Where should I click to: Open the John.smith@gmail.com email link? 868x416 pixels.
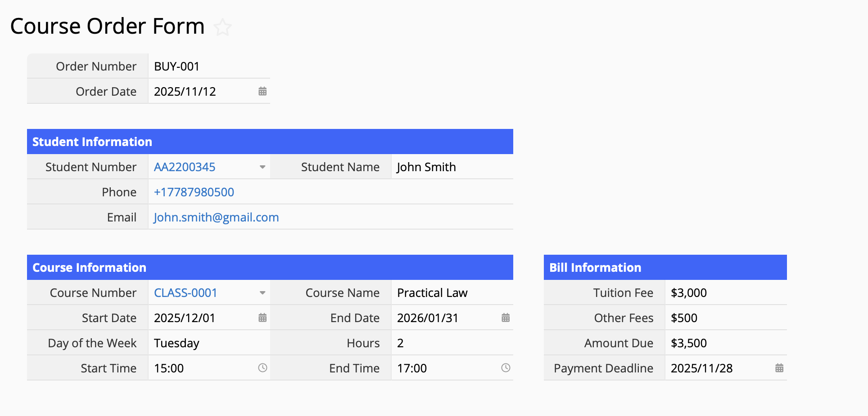click(x=216, y=217)
